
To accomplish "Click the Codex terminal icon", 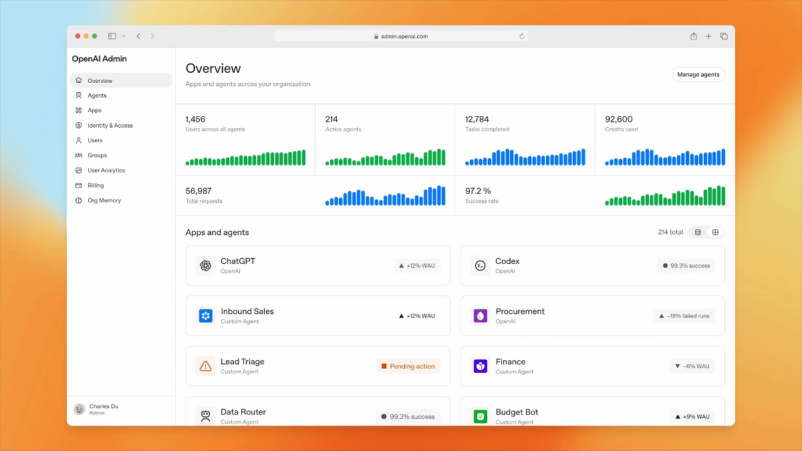I will tap(480, 265).
